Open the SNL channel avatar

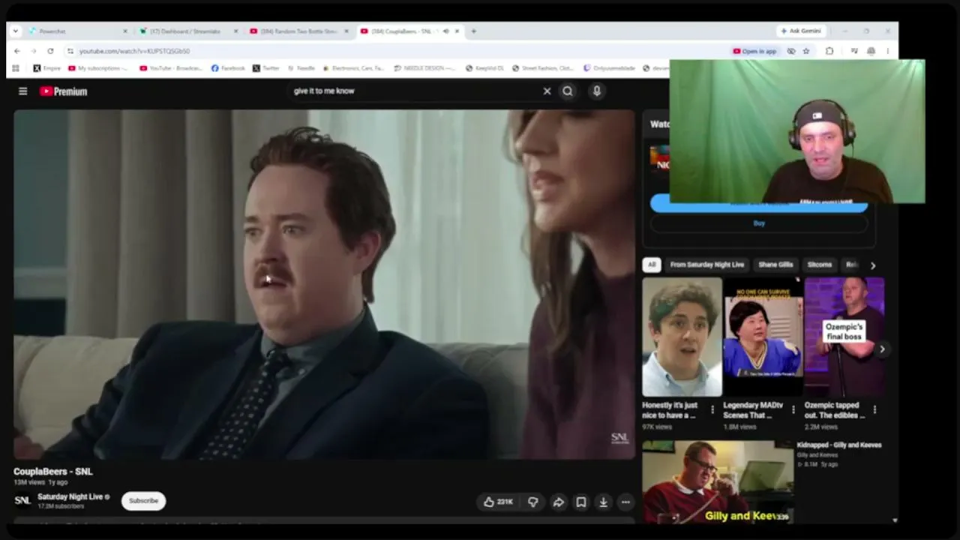tap(22, 501)
